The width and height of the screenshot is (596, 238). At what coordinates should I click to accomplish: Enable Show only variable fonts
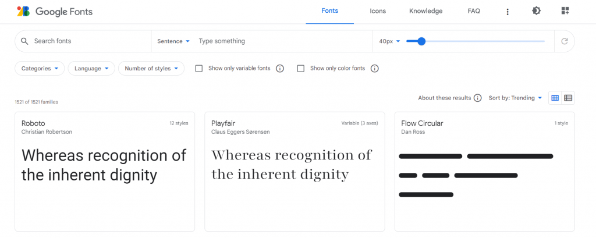click(199, 69)
